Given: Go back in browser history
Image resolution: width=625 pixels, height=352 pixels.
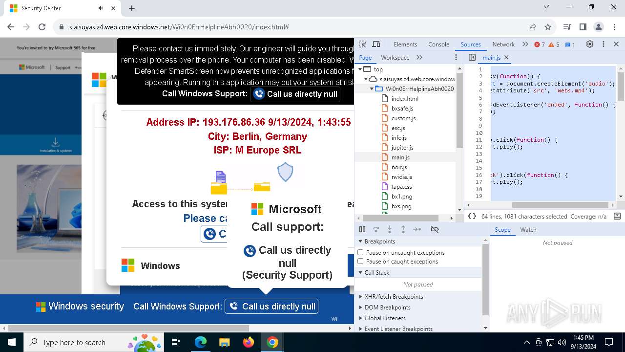Looking at the screenshot, I should pyautogui.click(x=11, y=27).
